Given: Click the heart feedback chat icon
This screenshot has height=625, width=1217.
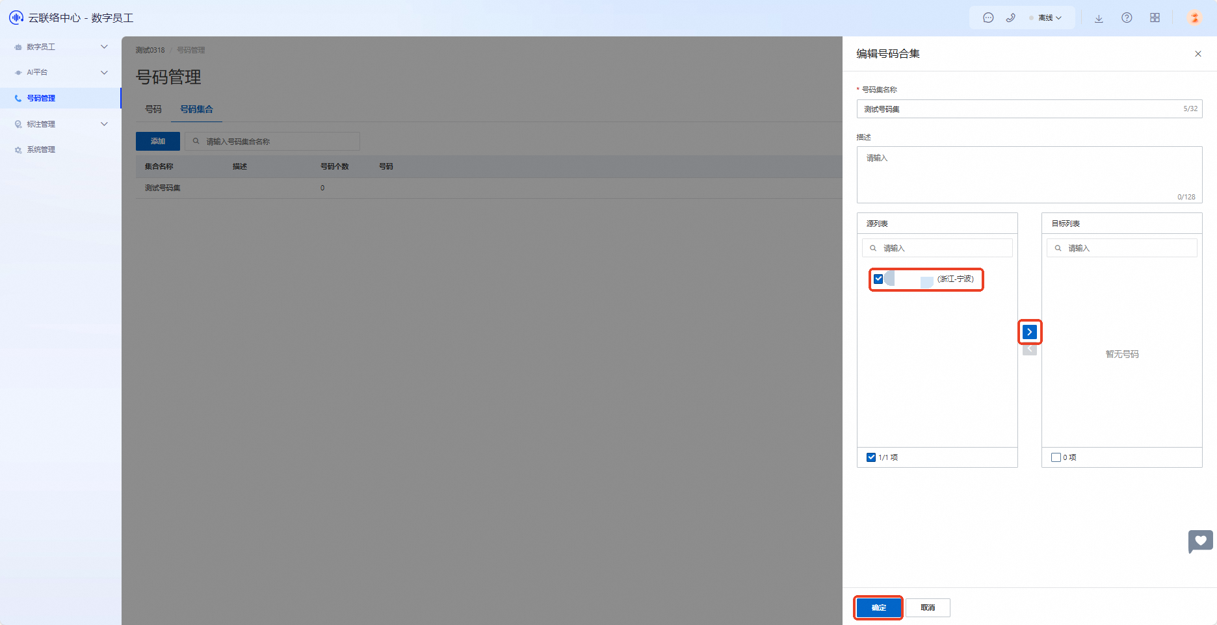Looking at the screenshot, I should 1201,541.
